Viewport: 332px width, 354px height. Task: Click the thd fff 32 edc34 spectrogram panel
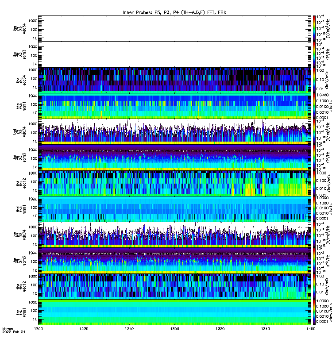(x=174, y=132)
